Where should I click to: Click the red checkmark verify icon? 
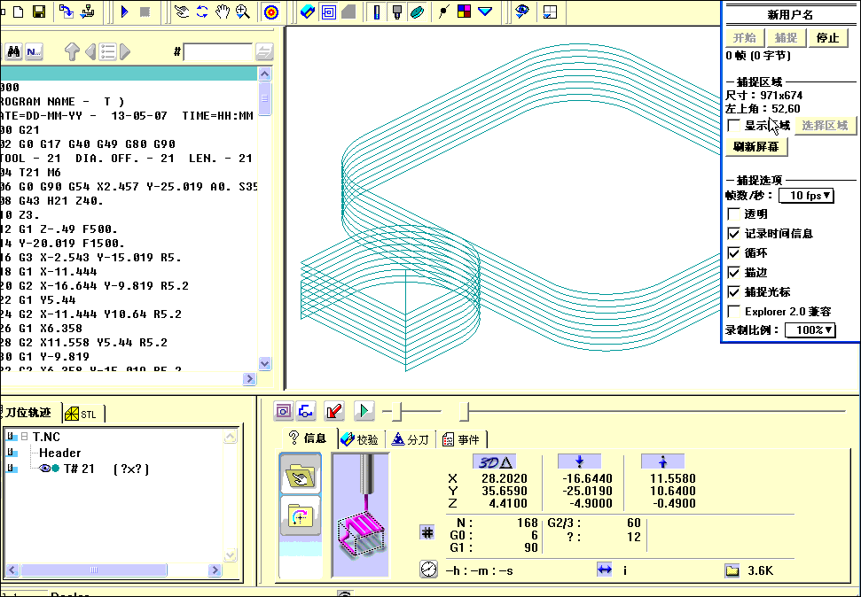334,410
